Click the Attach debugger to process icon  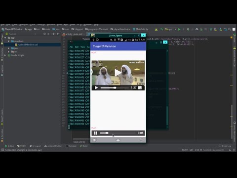point(201,29)
